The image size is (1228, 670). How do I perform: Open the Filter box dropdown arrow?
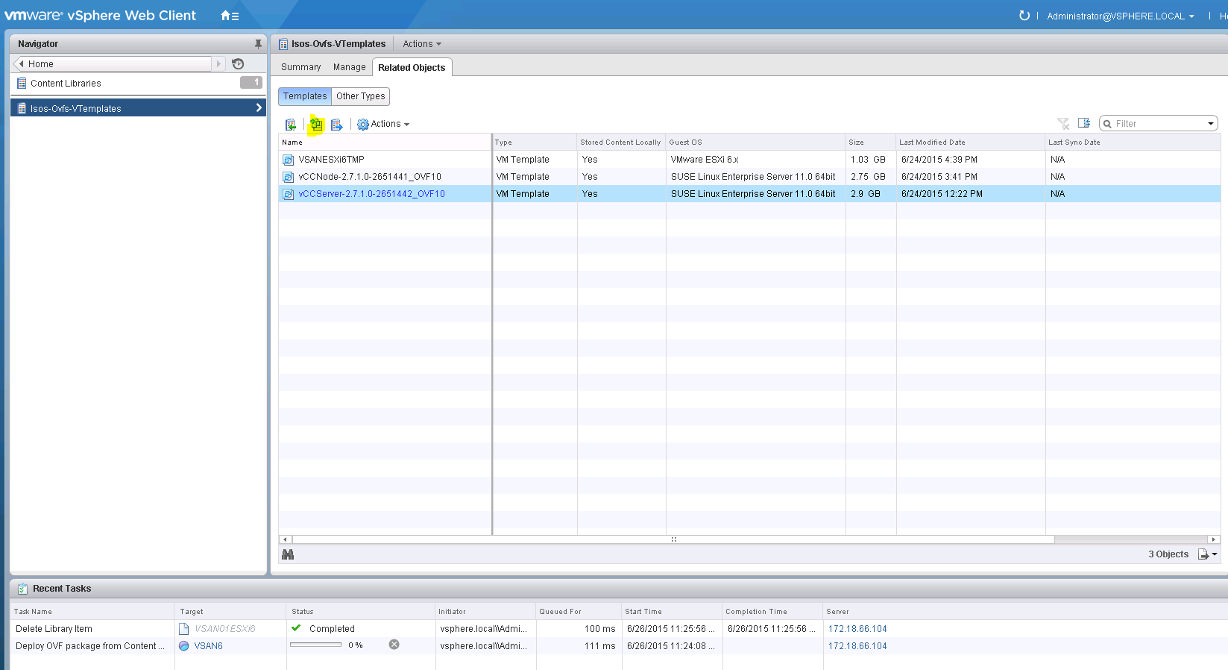1211,124
